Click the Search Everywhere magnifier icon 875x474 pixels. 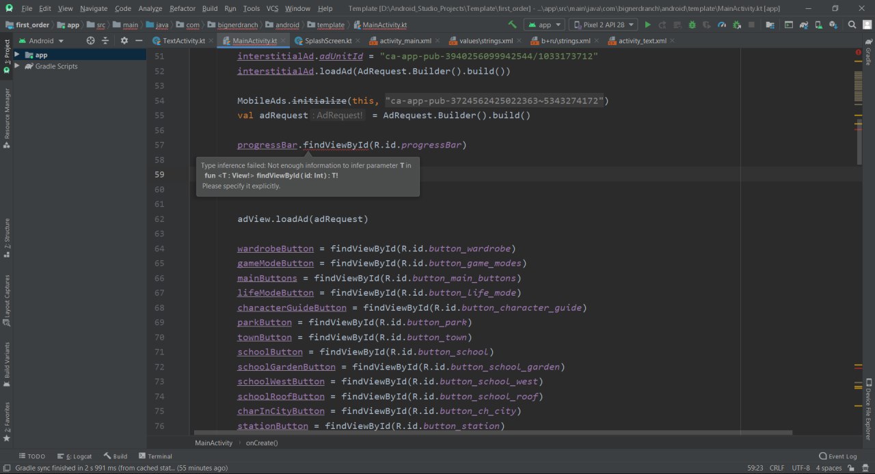pyautogui.click(x=852, y=25)
